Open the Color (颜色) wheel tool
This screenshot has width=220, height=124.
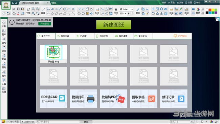pos(198,11)
